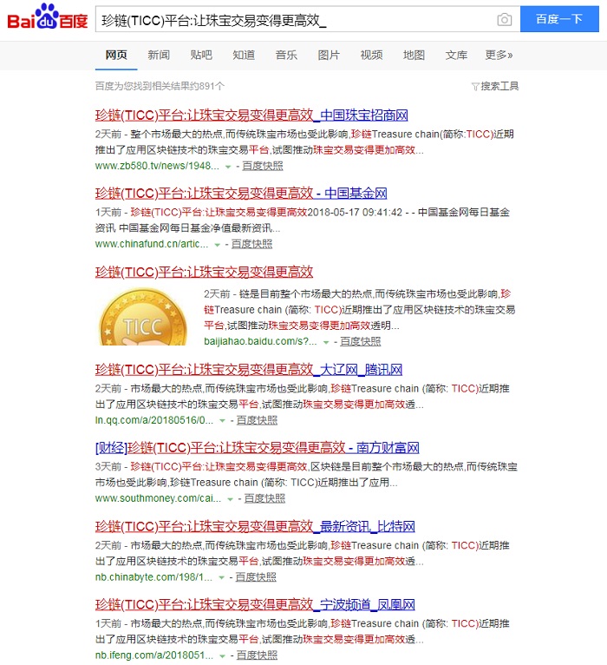Click the 百度一下 search button
Viewport: 607px width, 665px height.
[559, 19]
